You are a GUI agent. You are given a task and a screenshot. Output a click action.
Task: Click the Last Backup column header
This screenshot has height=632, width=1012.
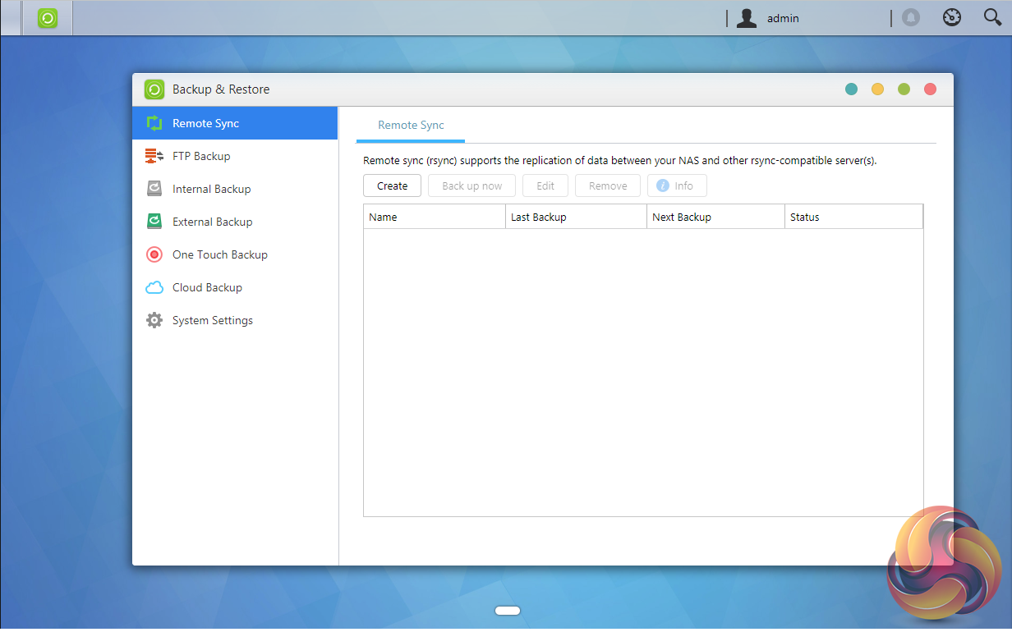576,217
